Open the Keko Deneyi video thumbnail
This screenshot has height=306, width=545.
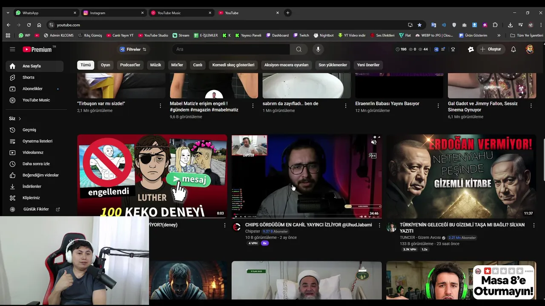coord(152,176)
